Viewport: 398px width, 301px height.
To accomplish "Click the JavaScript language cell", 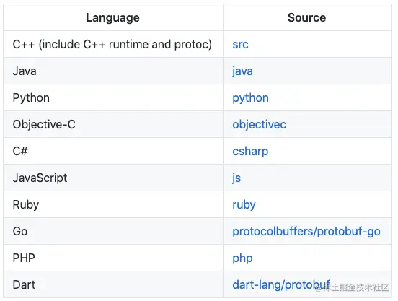I will click(x=113, y=178).
